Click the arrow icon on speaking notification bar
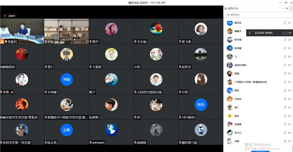The height and width of the screenshot is (152, 293). [290, 33]
